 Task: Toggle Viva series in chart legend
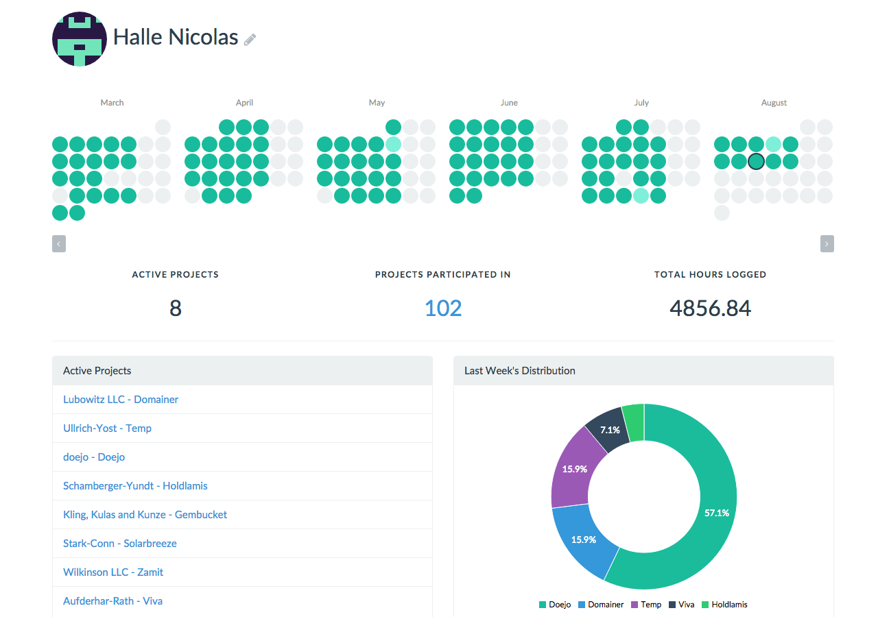681,605
